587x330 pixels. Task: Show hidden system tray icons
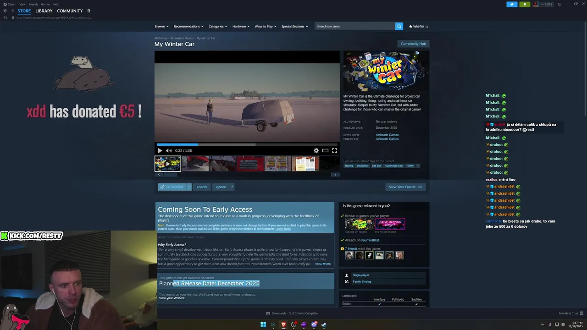(x=543, y=324)
